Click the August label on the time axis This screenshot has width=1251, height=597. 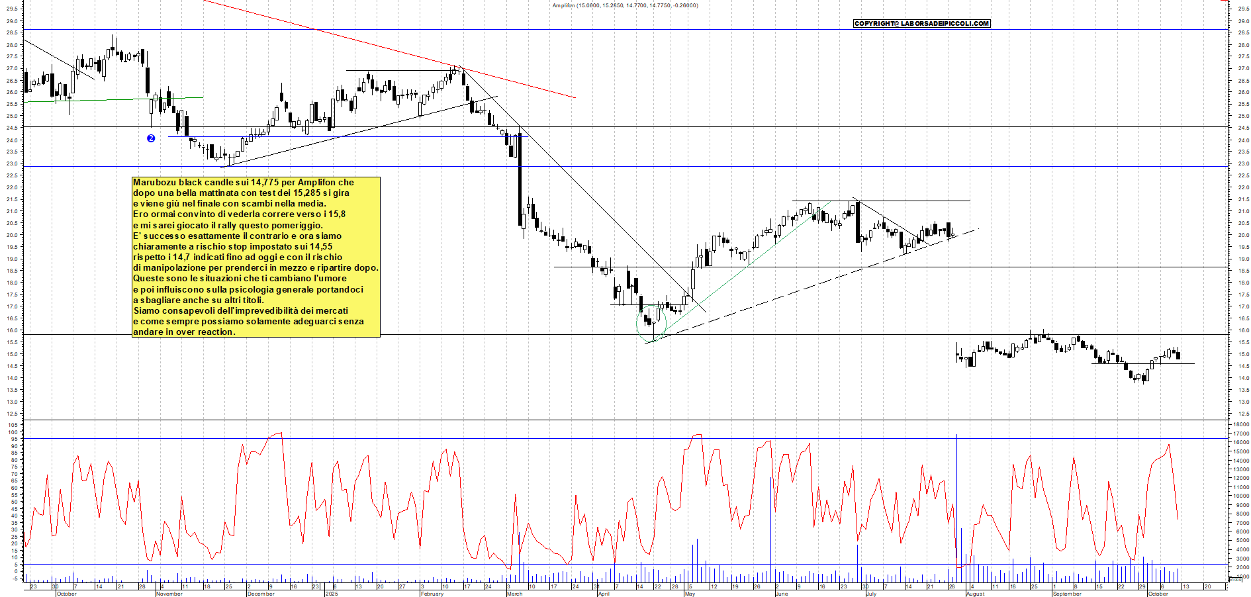pos(975,594)
